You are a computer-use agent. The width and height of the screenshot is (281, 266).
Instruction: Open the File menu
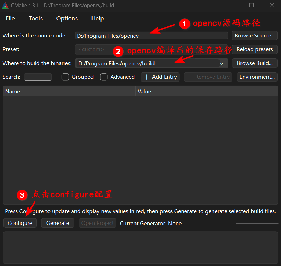pyautogui.click(x=10, y=18)
